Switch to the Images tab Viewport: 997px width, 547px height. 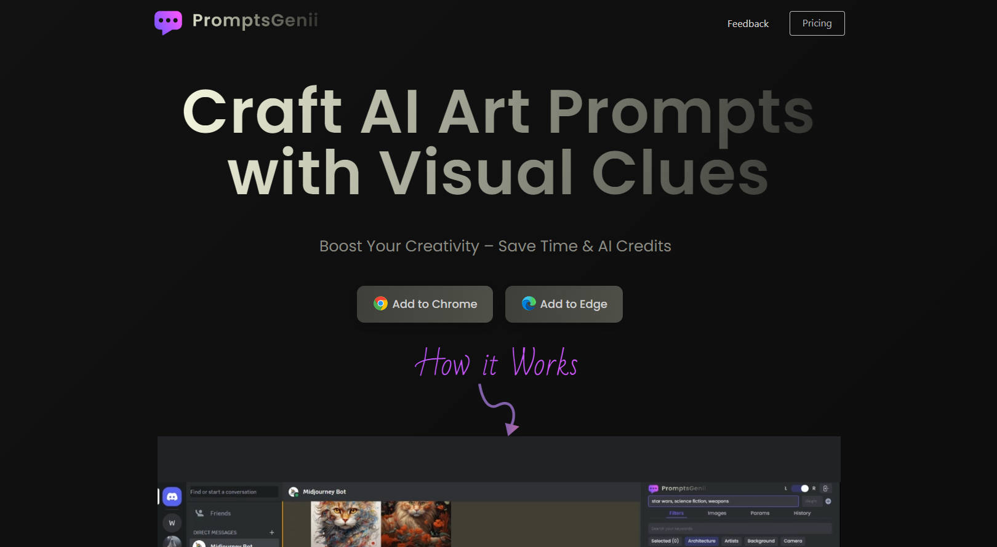717,513
